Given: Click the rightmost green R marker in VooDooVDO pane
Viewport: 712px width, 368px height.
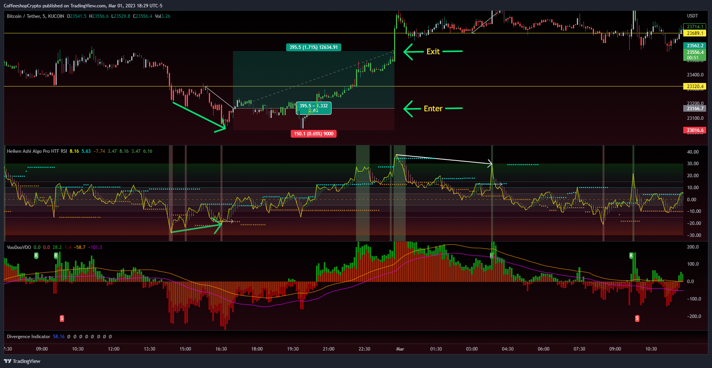Looking at the screenshot, I should (x=631, y=256).
